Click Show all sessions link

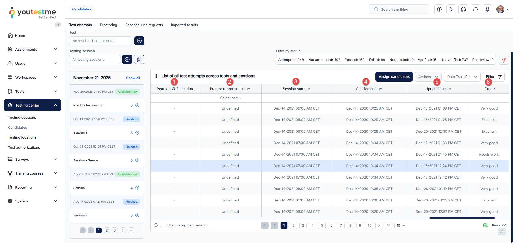pyautogui.click(x=133, y=78)
